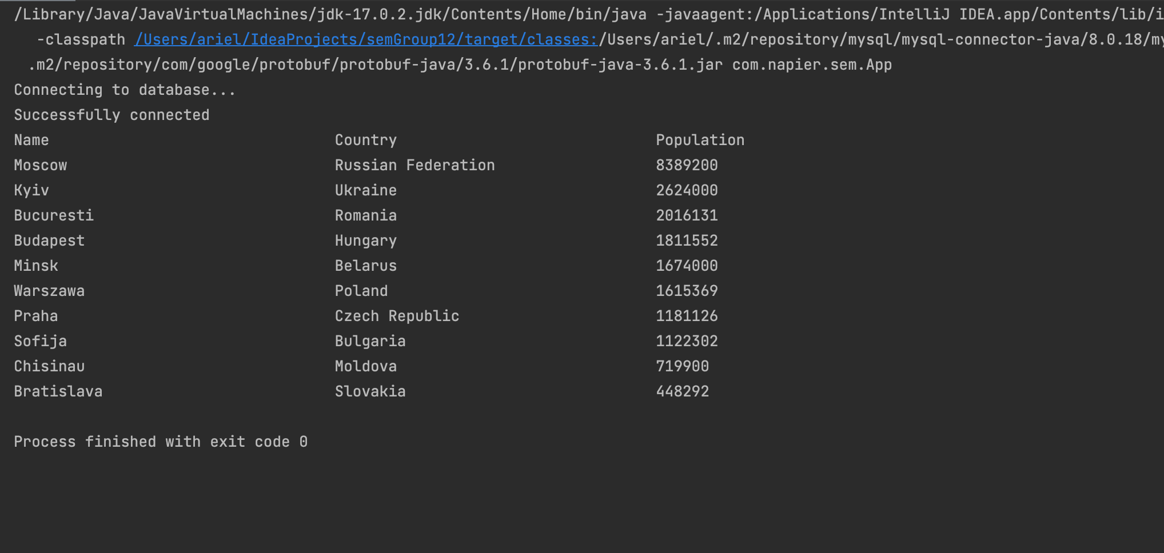Select the city name 'Warszawa'
The width and height of the screenshot is (1164, 553).
click(49, 291)
